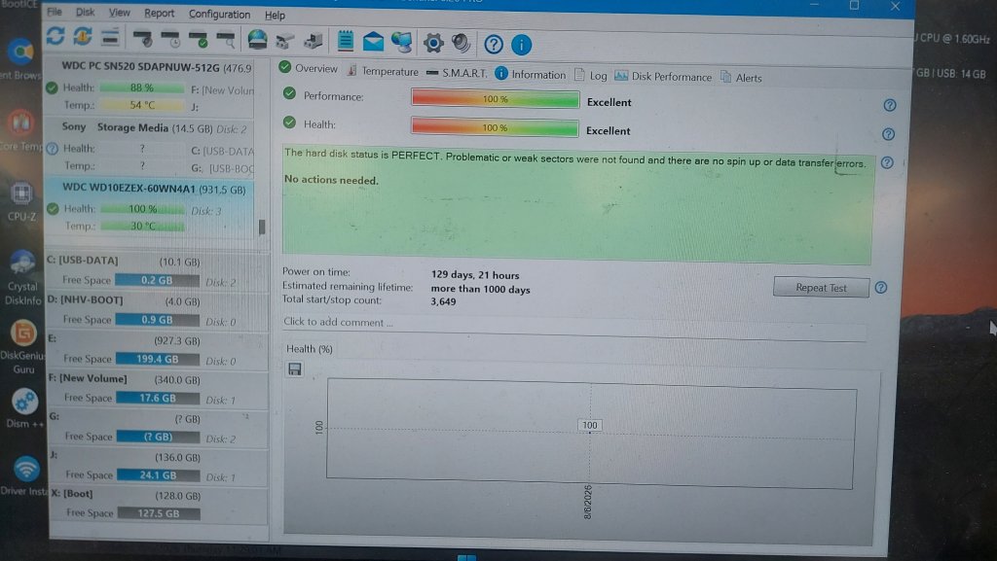This screenshot has width=997, height=561.
Task: Click the help icon beside Performance rating
Action: tap(890, 105)
